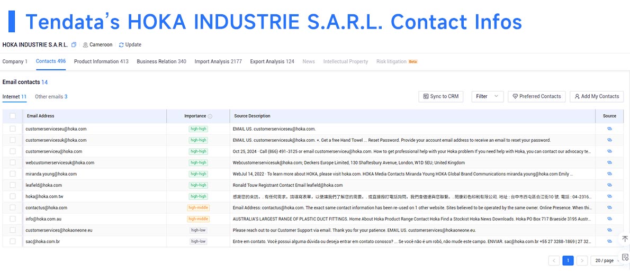
Task: Select page 1 in pagination
Action: pyautogui.click(x=568, y=260)
